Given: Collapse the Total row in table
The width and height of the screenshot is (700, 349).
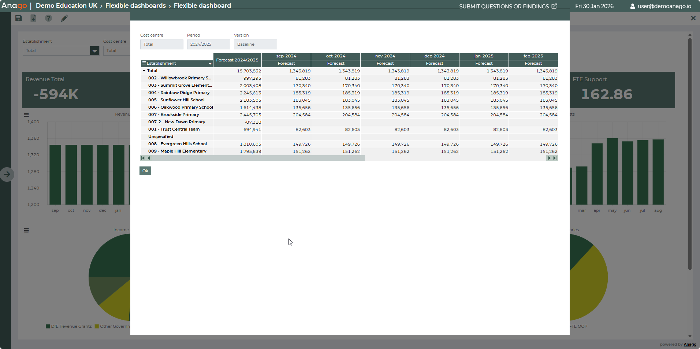Looking at the screenshot, I should coord(144,71).
